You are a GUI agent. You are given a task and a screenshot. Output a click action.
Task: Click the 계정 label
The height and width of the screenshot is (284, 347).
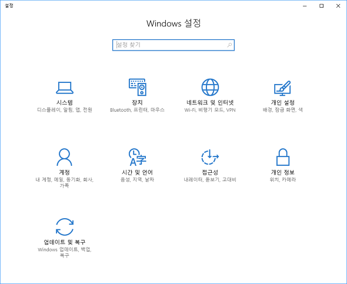64,172
